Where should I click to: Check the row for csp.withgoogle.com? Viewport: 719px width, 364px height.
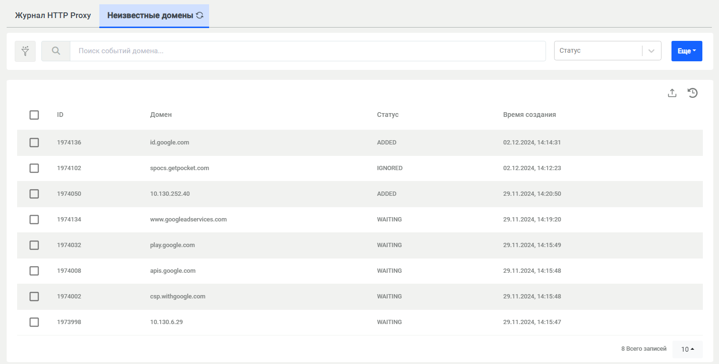pos(34,297)
